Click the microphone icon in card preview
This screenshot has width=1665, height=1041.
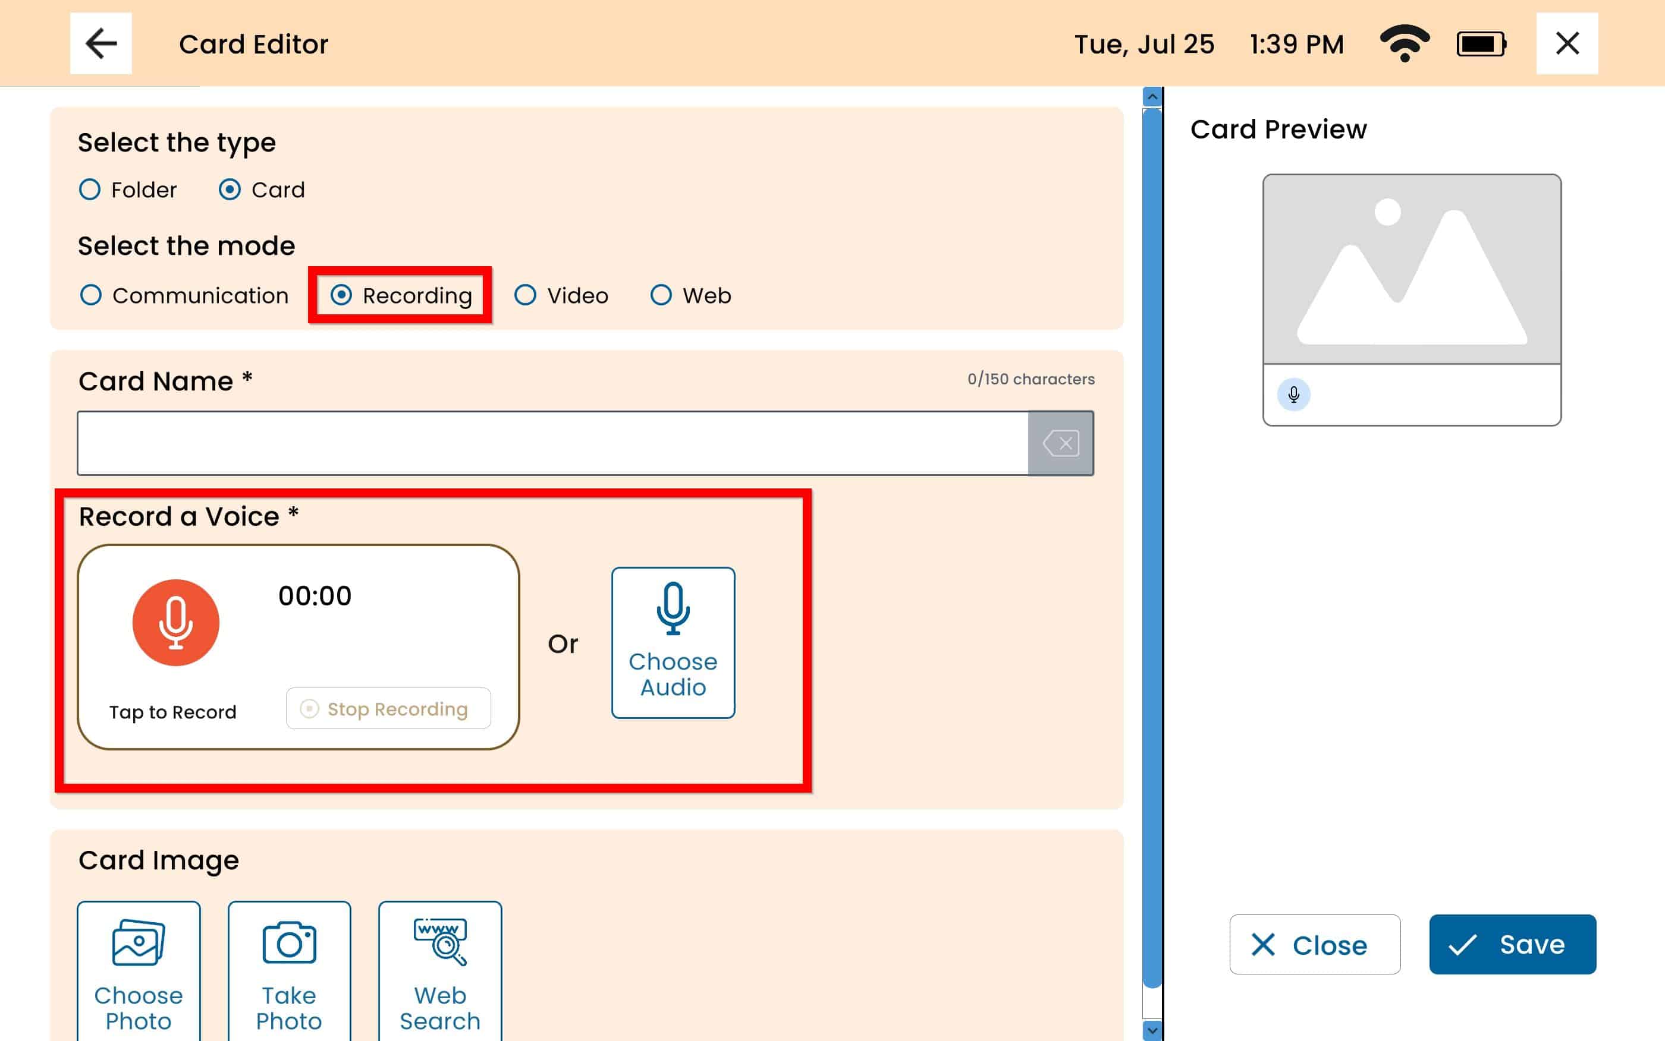1293,395
